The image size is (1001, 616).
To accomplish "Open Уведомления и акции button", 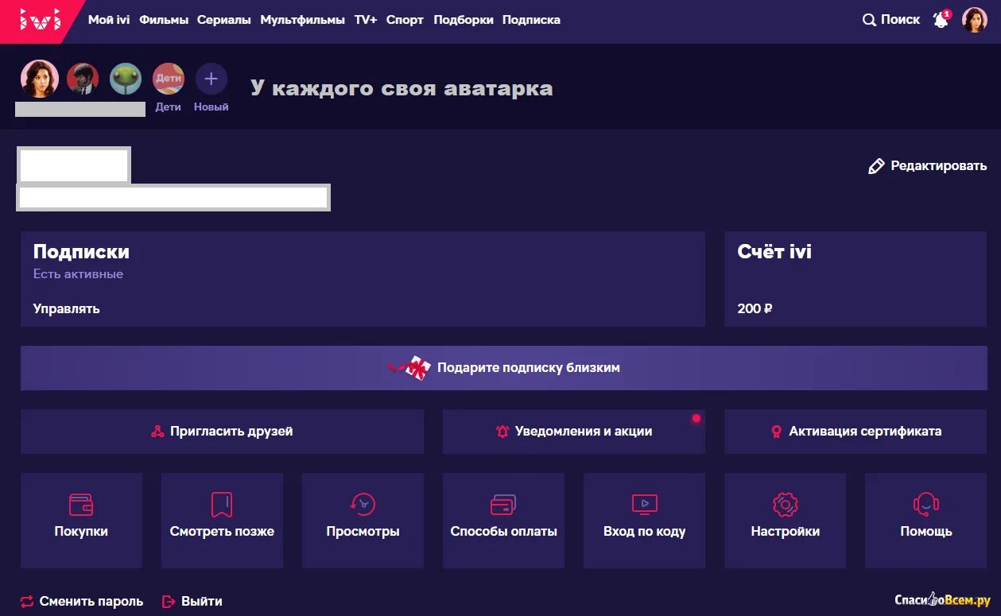I will (x=574, y=432).
